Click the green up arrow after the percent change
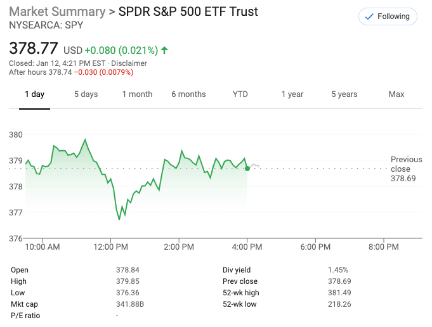 point(165,49)
